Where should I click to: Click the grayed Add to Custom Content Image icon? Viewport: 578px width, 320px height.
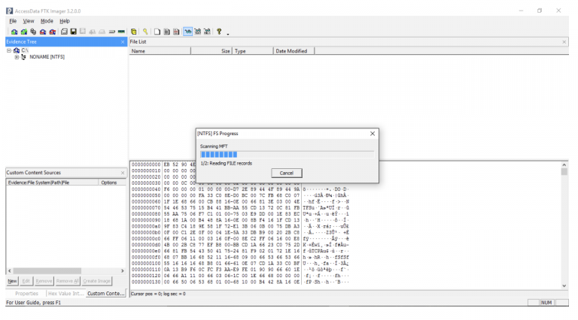coord(92,32)
